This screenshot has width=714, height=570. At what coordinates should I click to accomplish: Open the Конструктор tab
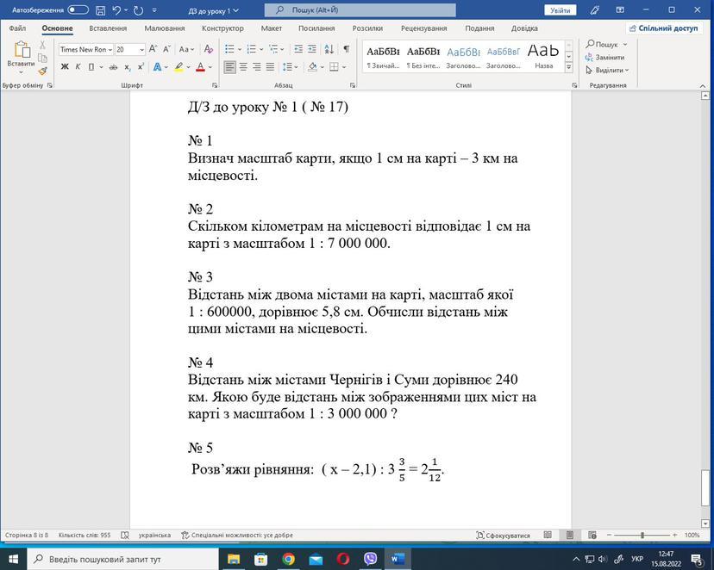[x=222, y=28]
